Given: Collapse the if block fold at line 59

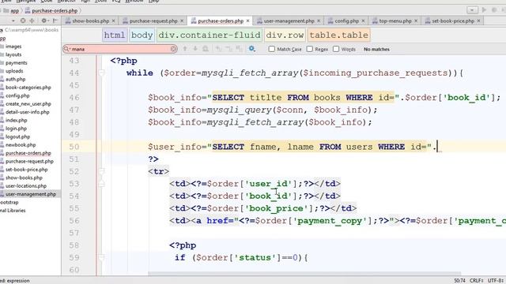Looking at the screenshot, I should (x=101, y=258).
